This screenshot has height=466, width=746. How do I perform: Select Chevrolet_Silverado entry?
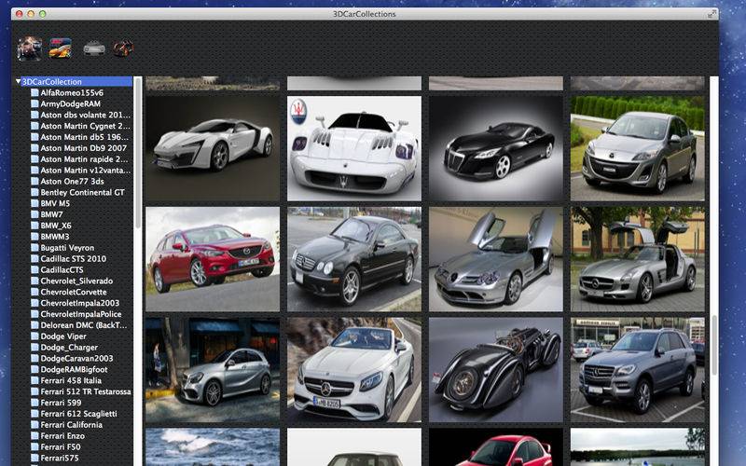pos(76,281)
